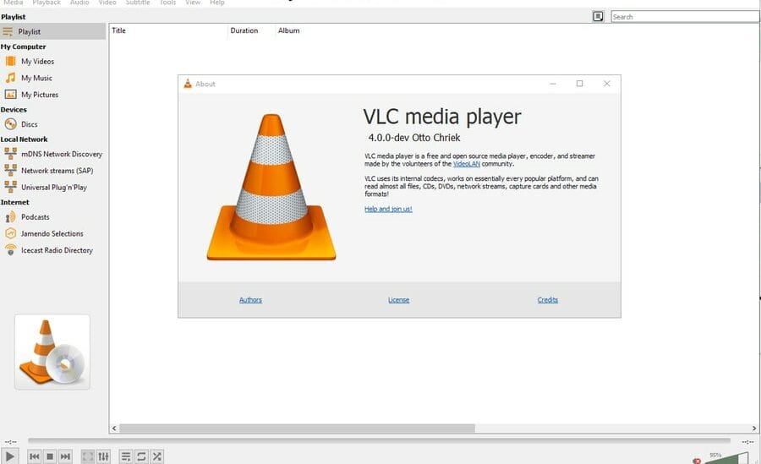Toggle fullscreen video button

tap(88, 456)
